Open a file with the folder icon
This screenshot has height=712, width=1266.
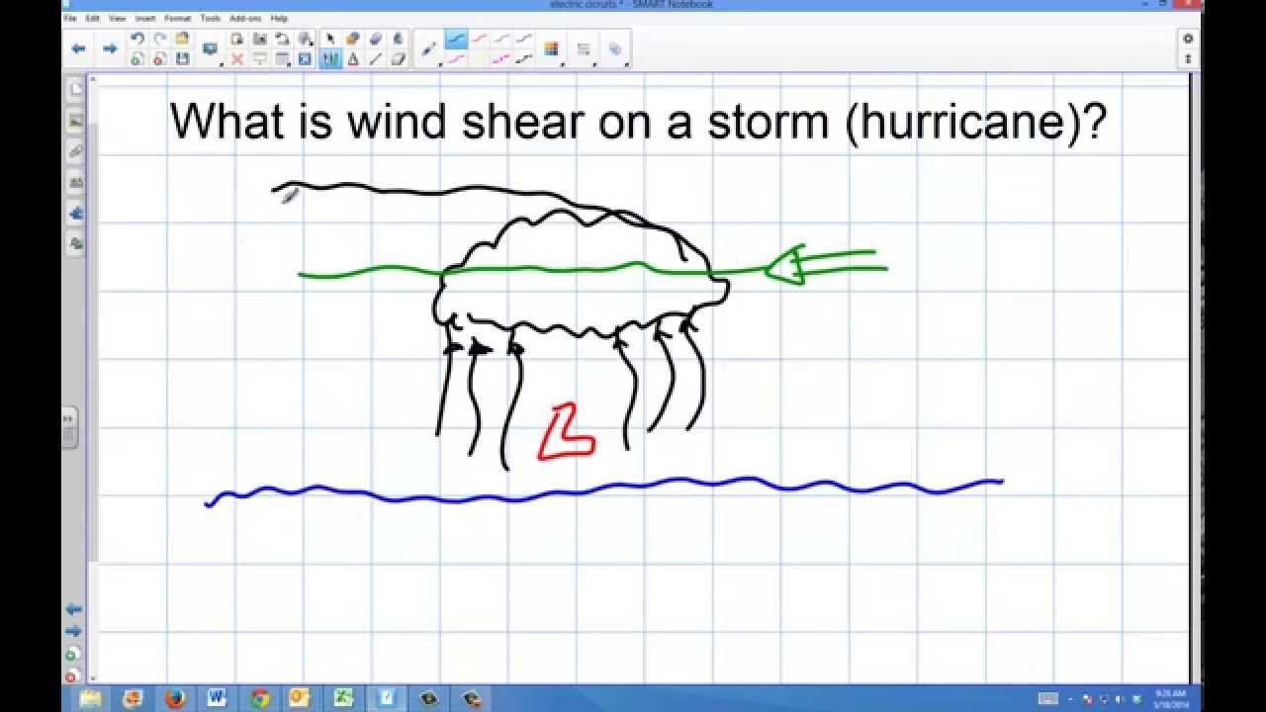pos(182,39)
